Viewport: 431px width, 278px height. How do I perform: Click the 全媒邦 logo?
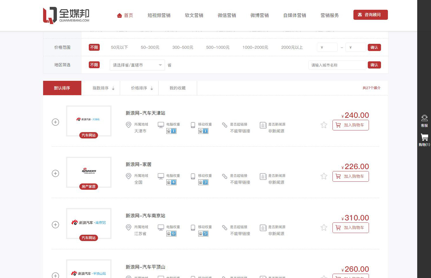[66, 15]
